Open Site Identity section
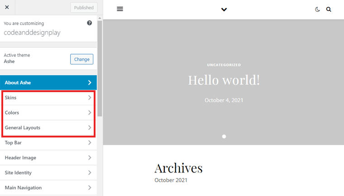Image resolution: width=344 pixels, height=196 pixels. [x=48, y=172]
